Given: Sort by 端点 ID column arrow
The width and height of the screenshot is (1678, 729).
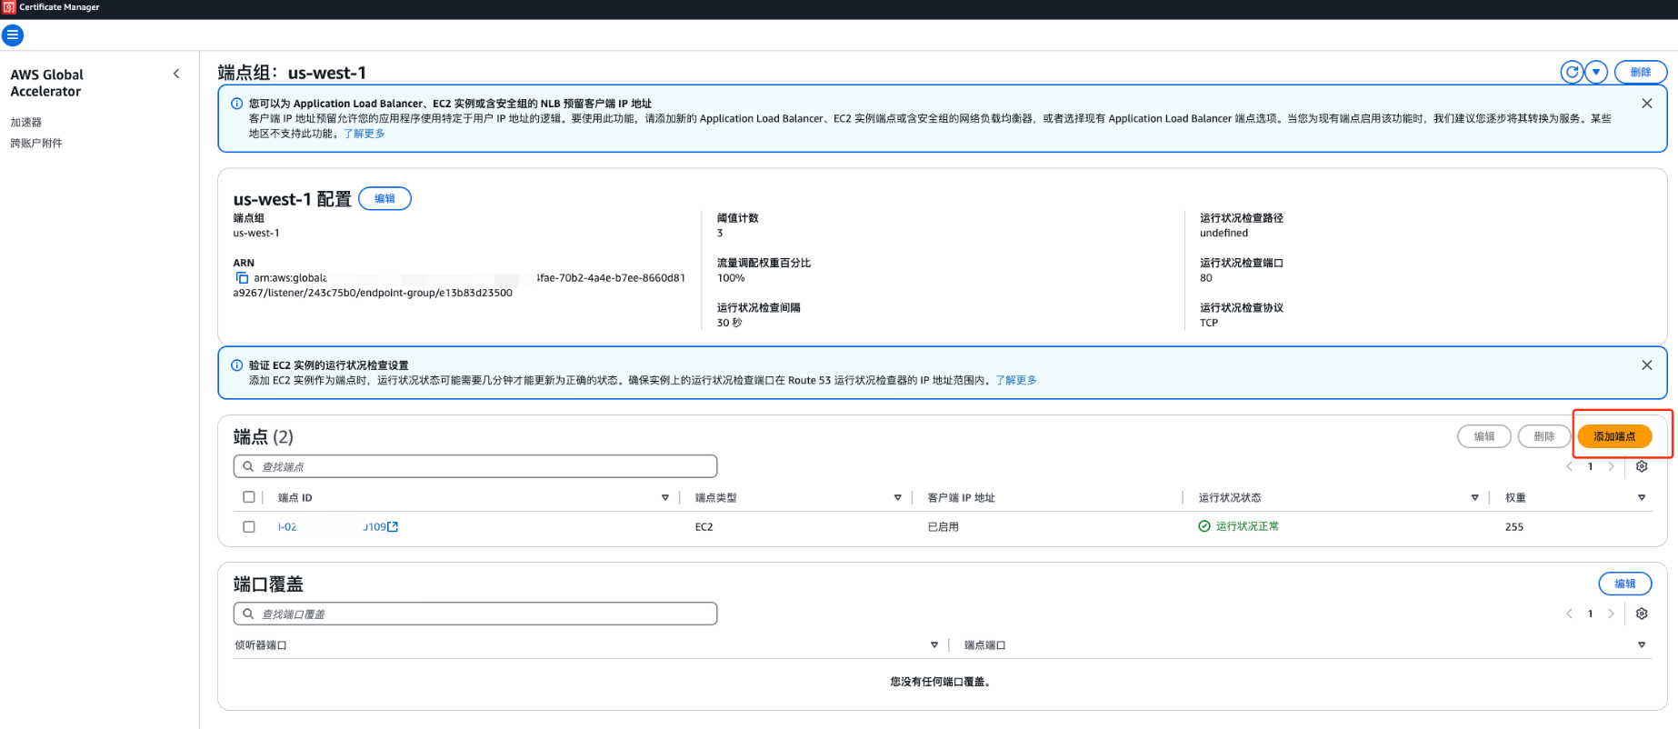Looking at the screenshot, I should point(665,497).
